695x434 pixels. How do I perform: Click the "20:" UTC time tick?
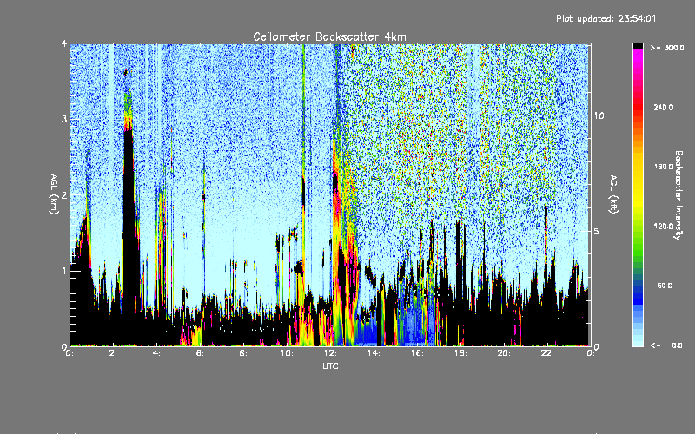pos(504,353)
